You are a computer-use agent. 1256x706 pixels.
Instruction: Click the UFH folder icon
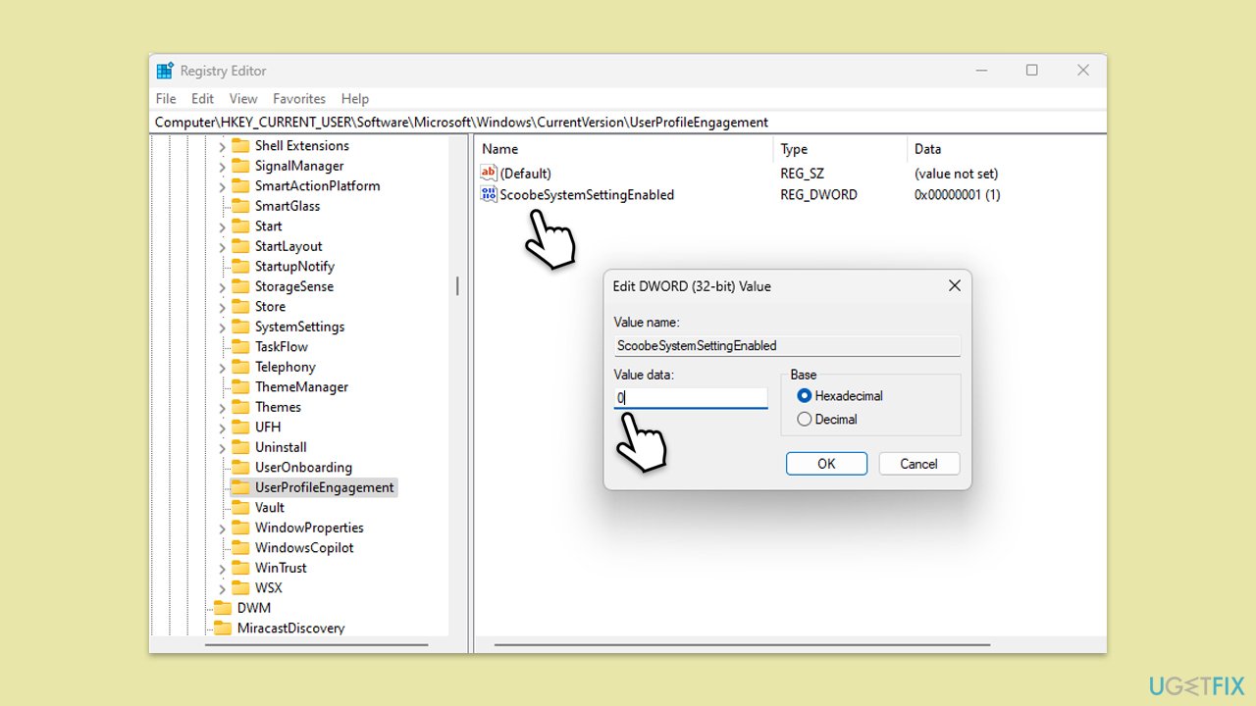click(x=240, y=427)
